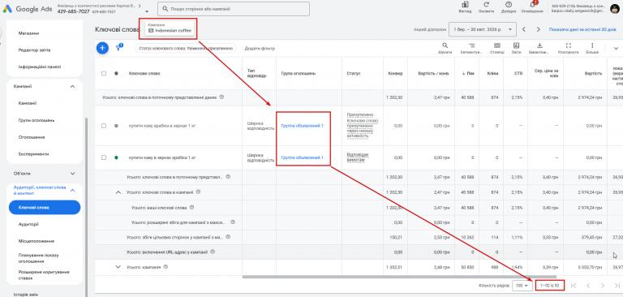623x297 pixels.
Task: Click the filter funnel icon
Action: pyautogui.click(x=118, y=48)
